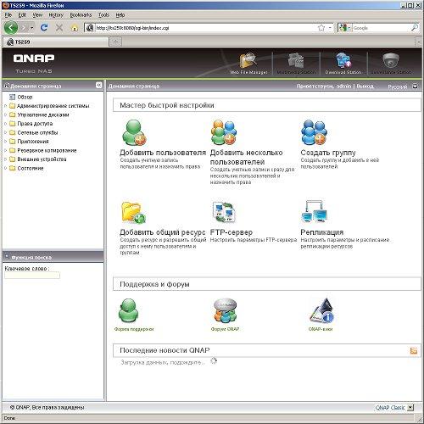
Task: Open the Tools menu
Action: coord(103,15)
